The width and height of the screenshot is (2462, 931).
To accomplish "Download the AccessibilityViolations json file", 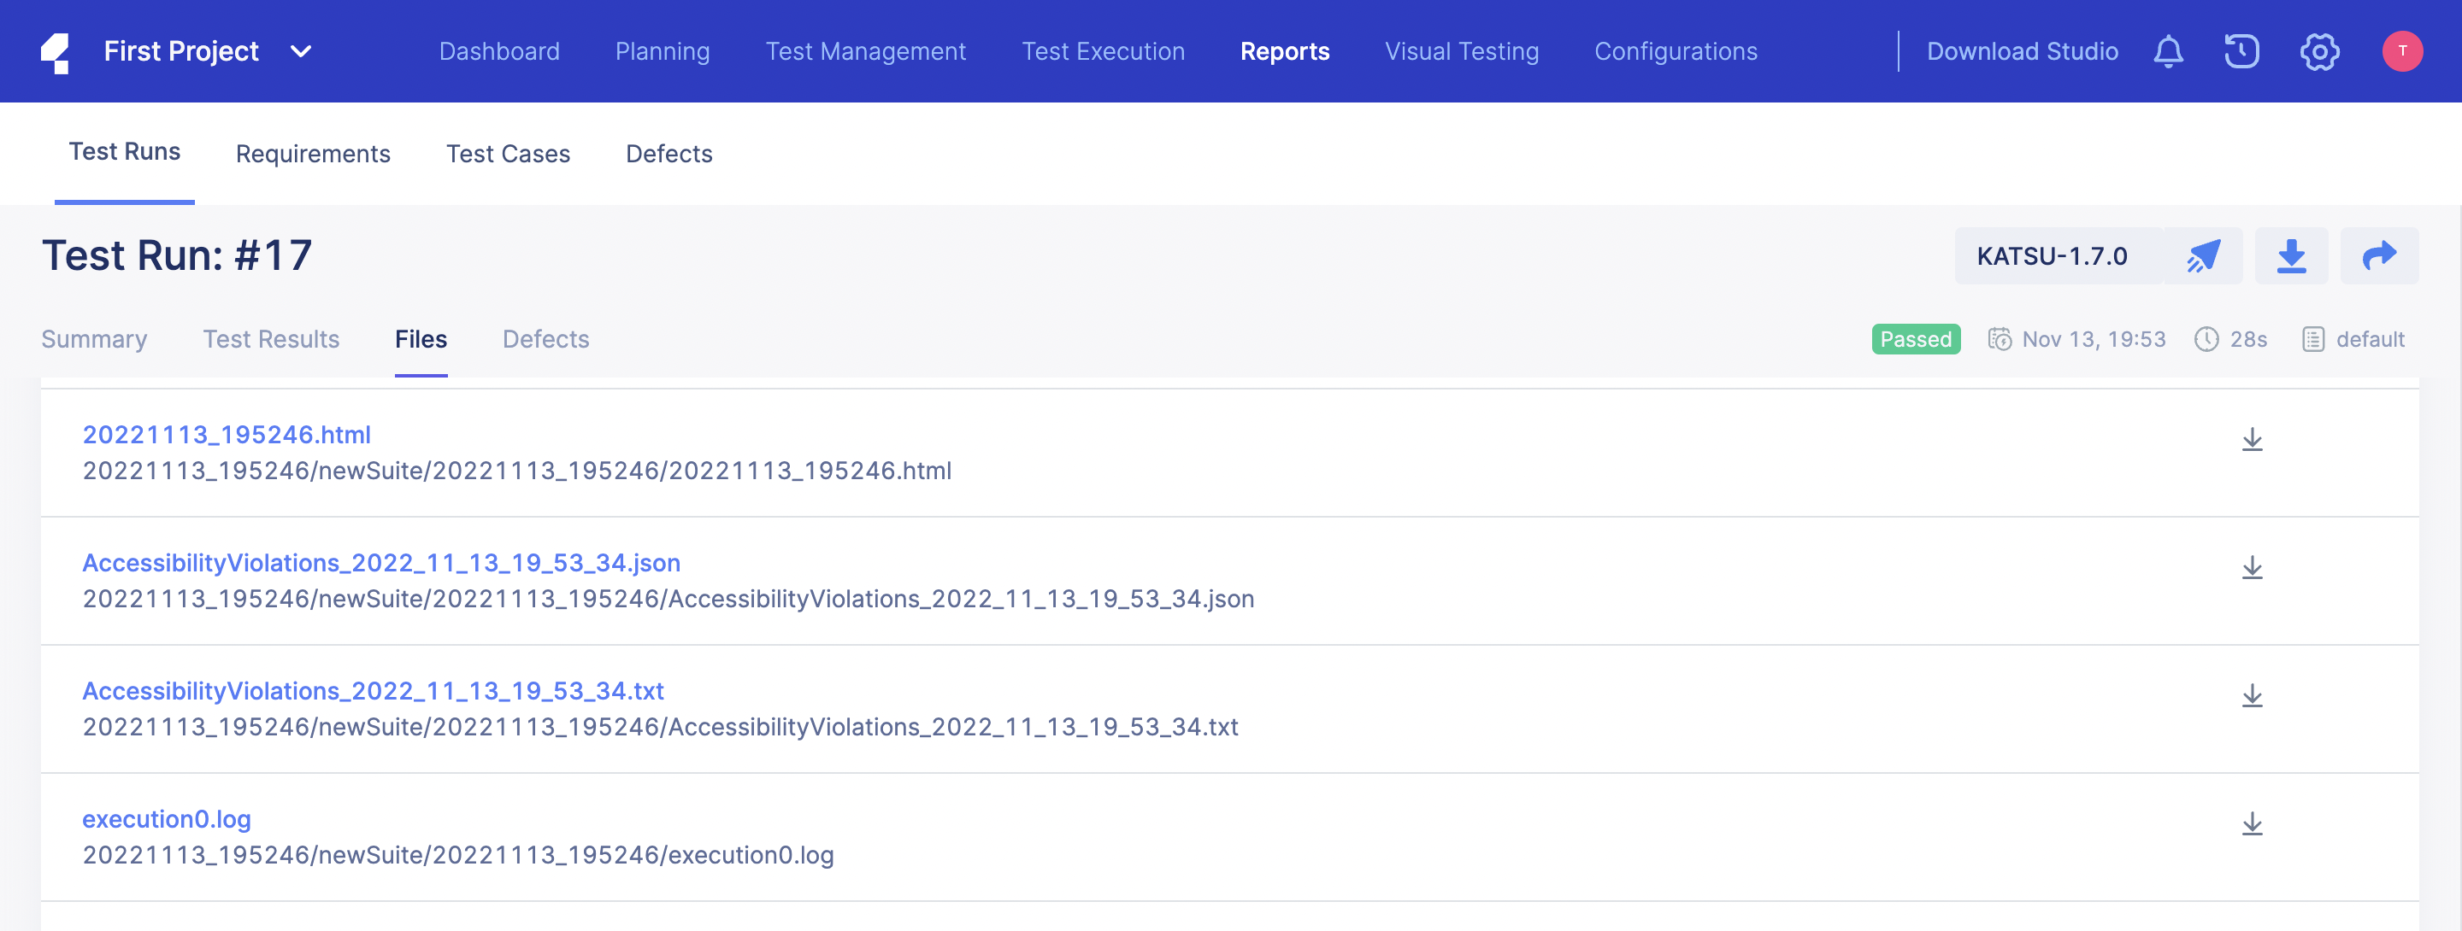I will pyautogui.click(x=2253, y=565).
